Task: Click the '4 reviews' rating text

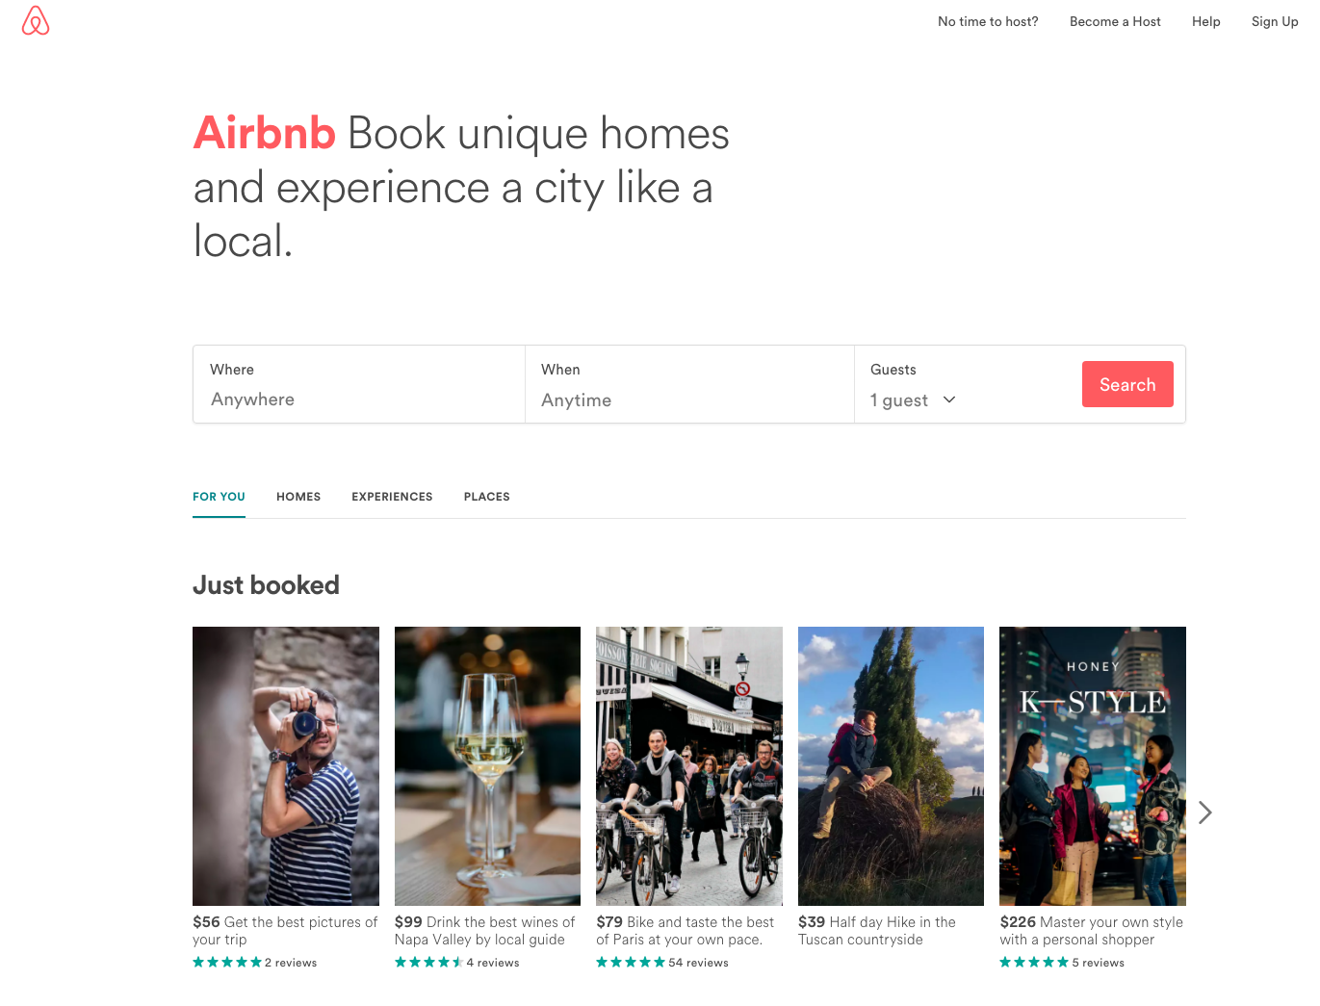Action: [x=493, y=963]
